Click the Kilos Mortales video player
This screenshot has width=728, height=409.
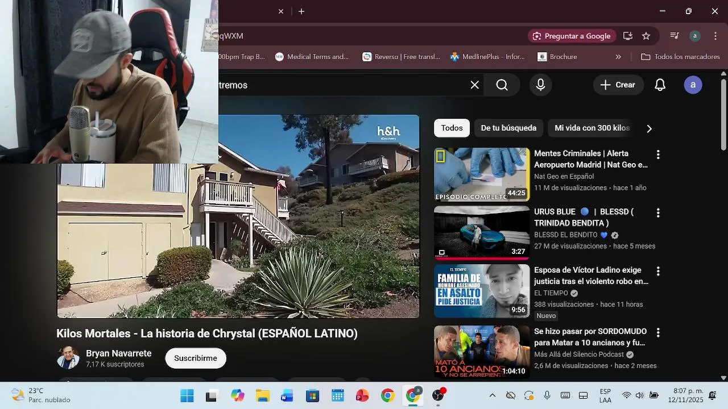pyautogui.click(x=238, y=216)
